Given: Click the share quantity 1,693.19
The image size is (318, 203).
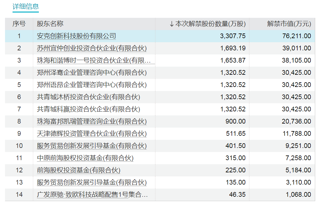Looking at the screenshot, I should [x=233, y=48].
